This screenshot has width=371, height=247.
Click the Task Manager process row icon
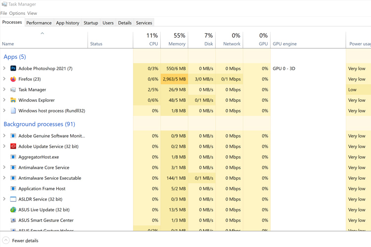coord(13,89)
